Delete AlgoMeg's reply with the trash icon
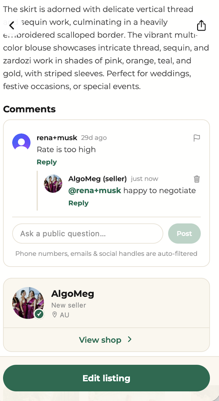The width and height of the screenshot is (219, 401). point(196,179)
